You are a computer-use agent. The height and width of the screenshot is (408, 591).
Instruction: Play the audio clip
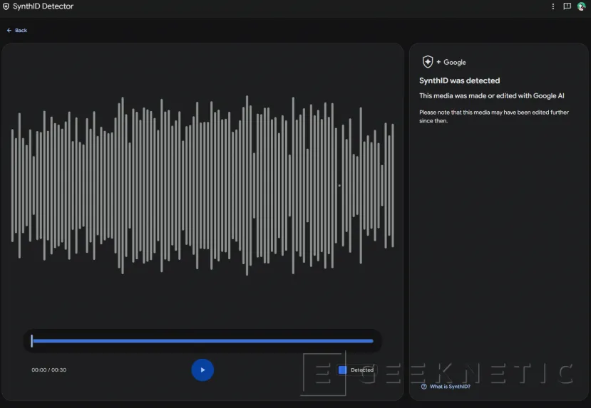(202, 370)
